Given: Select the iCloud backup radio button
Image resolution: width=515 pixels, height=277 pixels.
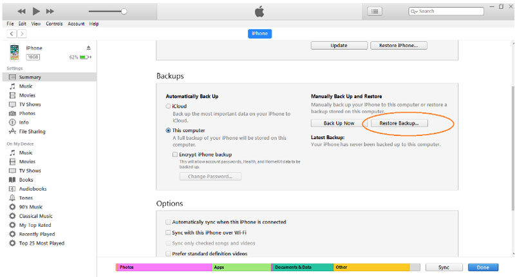Looking at the screenshot, I should click(x=168, y=106).
